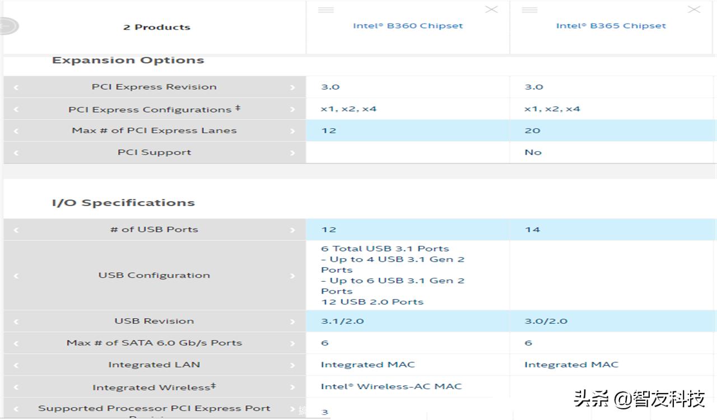Open the Intel B365 Chipset product link
Viewport: 717px width, 420px height.
tap(611, 26)
